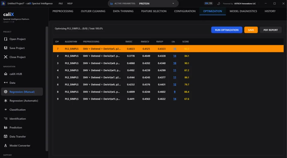Select Open Project in sidebar

point(17,39)
